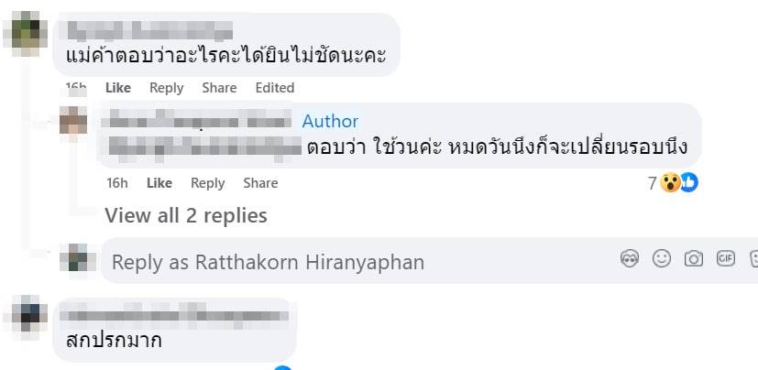758x370 pixels.
Task: Like the author's reply comment
Action: pyautogui.click(x=159, y=183)
